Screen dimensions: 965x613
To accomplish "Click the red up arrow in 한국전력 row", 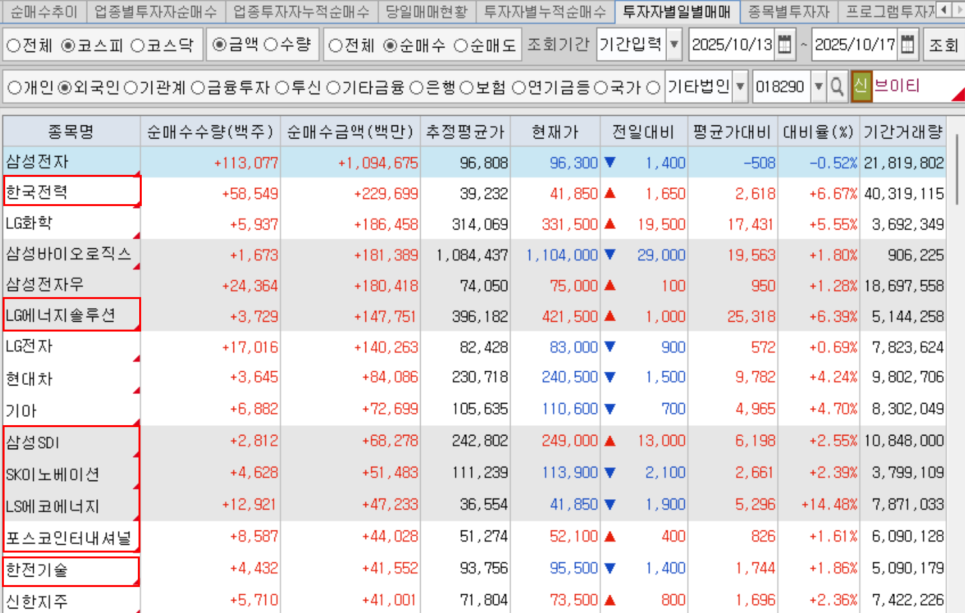I will pos(610,193).
